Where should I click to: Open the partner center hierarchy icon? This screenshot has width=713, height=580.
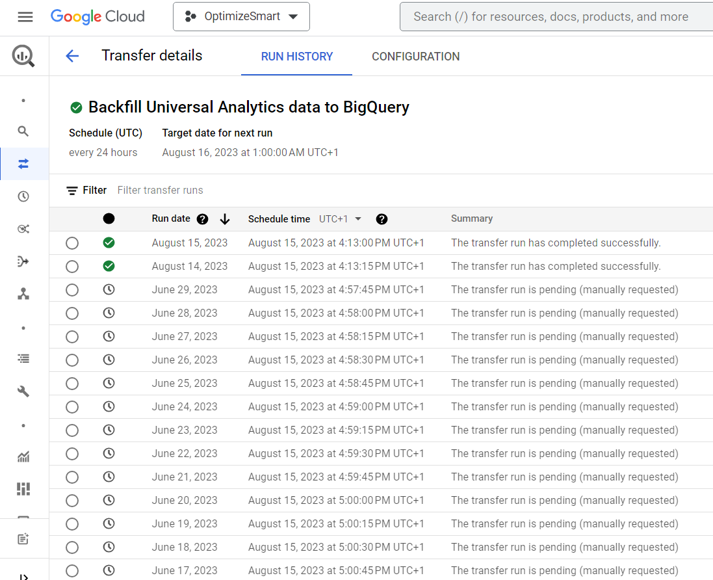[x=23, y=294]
